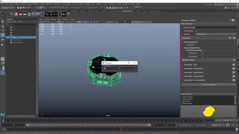Open the Outliner Display menu
This screenshot has height=134, width=239.
point(9,22)
